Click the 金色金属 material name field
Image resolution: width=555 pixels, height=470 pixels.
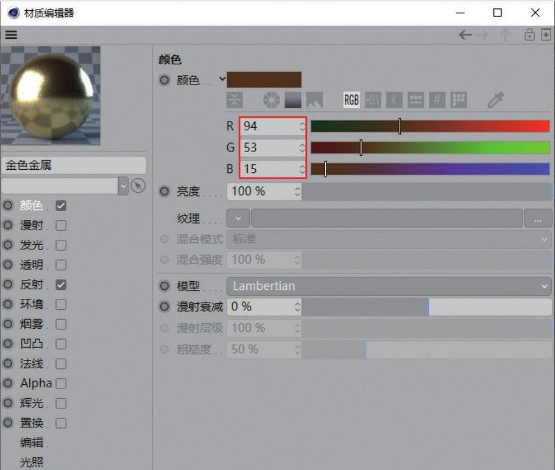74,165
